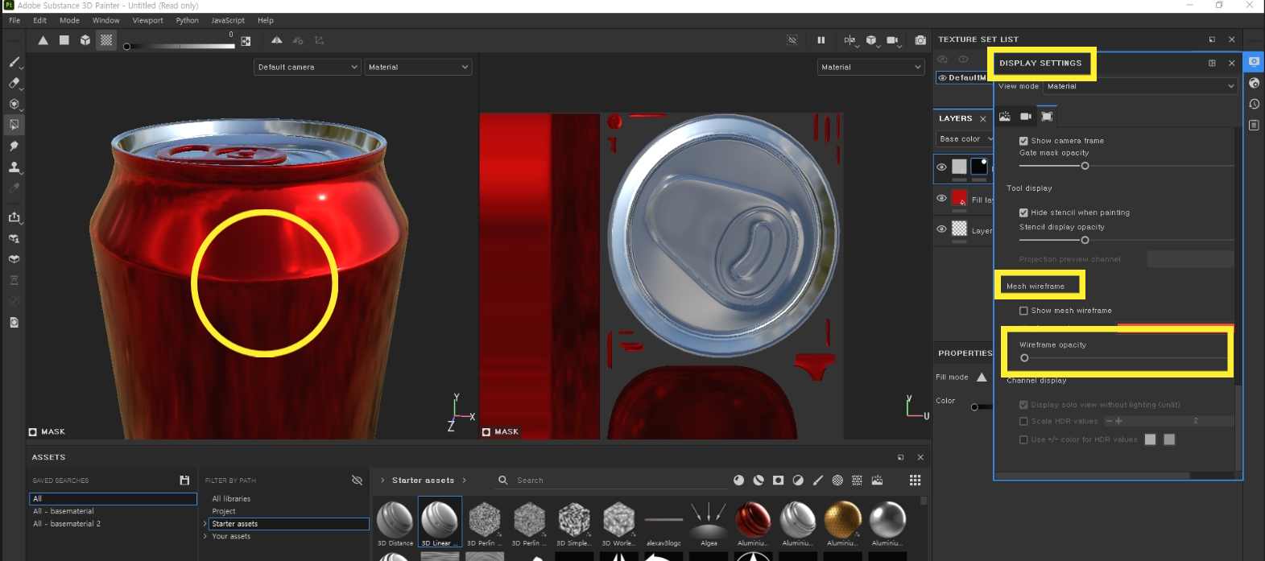Hide the bottom Layer with eye icon

click(x=941, y=229)
